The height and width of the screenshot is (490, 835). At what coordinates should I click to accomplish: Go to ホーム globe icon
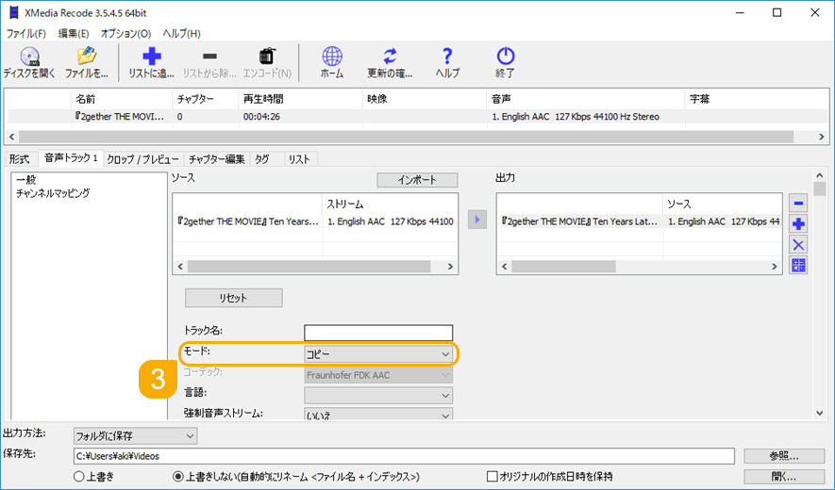(x=332, y=63)
